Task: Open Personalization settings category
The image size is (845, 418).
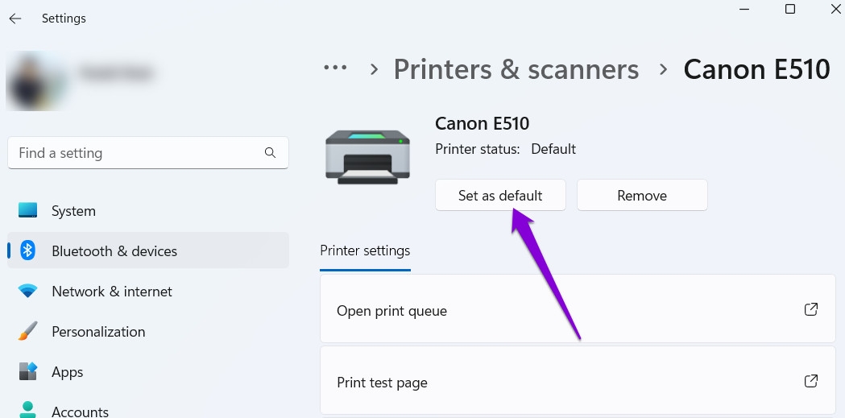Action: 147,331
